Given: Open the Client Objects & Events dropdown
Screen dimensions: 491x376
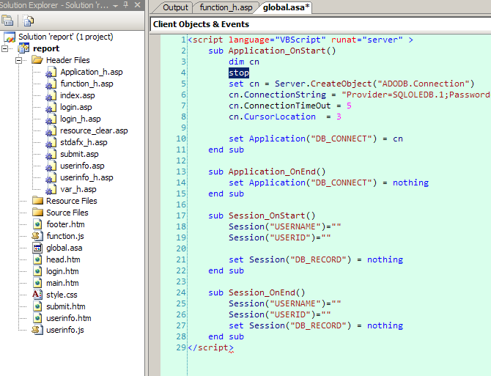Looking at the screenshot, I should (x=320, y=24).
